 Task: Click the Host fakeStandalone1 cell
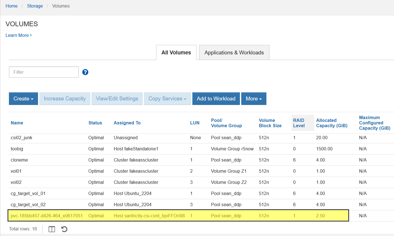(x=136, y=149)
